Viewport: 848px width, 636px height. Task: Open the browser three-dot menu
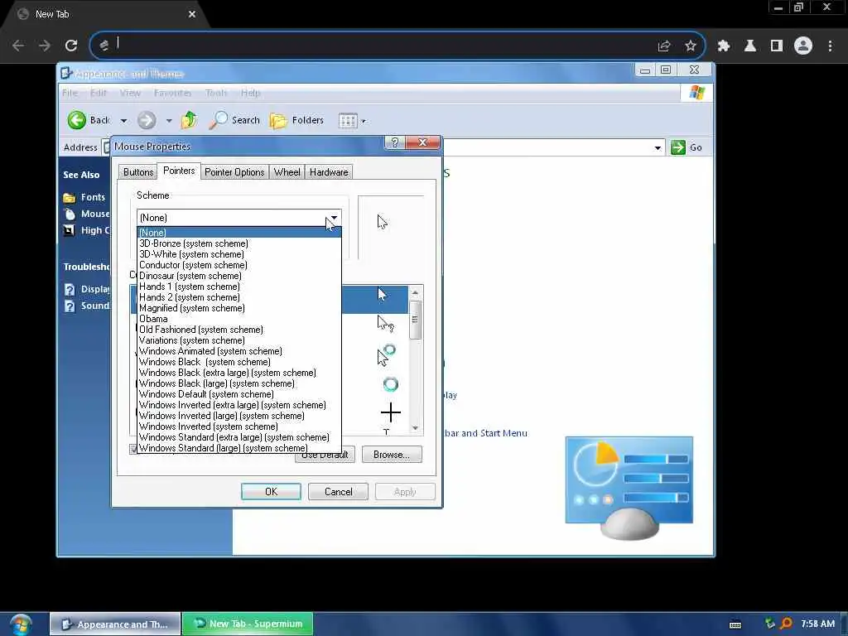[x=830, y=46]
